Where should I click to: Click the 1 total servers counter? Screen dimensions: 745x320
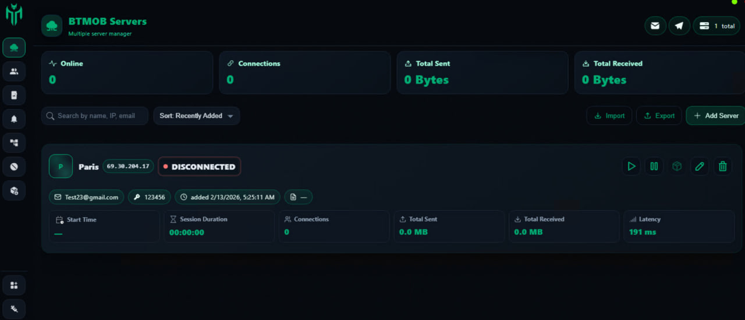tap(716, 26)
